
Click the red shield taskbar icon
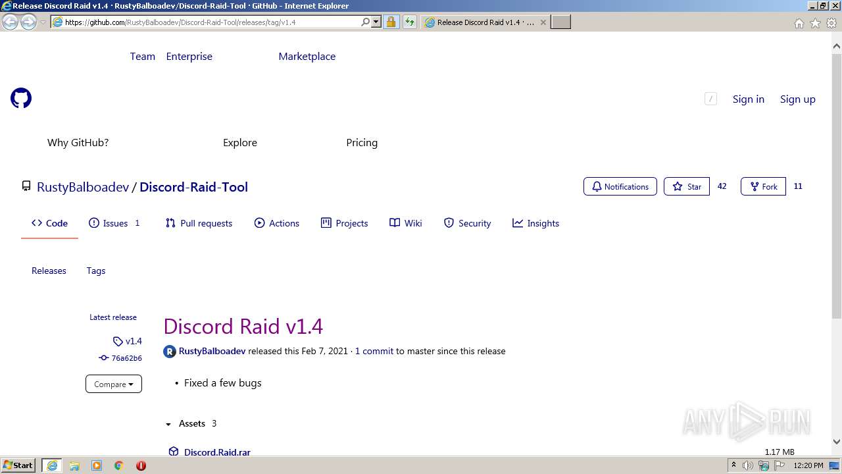coord(141,465)
